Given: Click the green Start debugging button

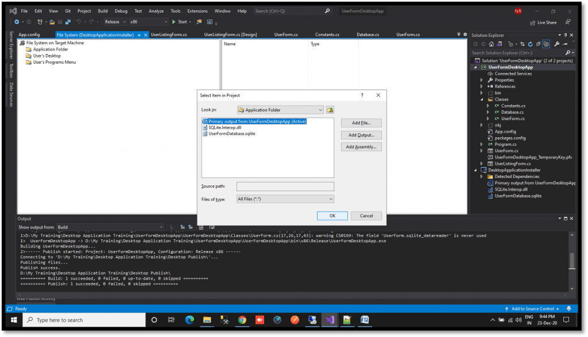Looking at the screenshot, I should click(179, 22).
